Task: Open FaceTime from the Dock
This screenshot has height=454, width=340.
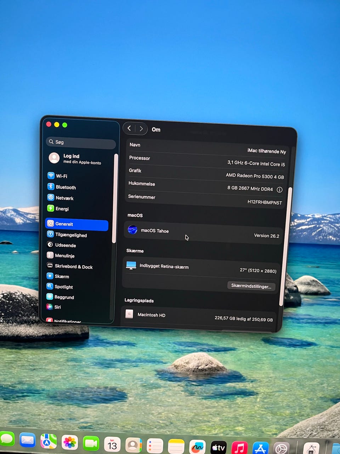Action: tap(91, 444)
